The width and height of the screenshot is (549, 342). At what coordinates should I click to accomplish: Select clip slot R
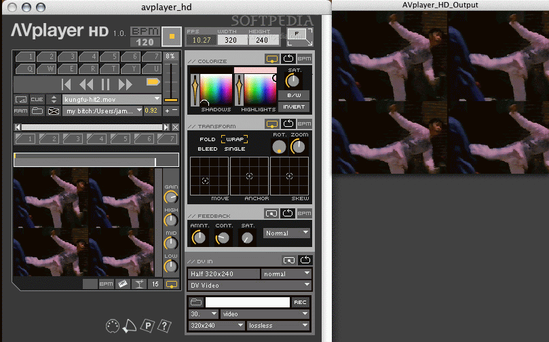point(89,69)
